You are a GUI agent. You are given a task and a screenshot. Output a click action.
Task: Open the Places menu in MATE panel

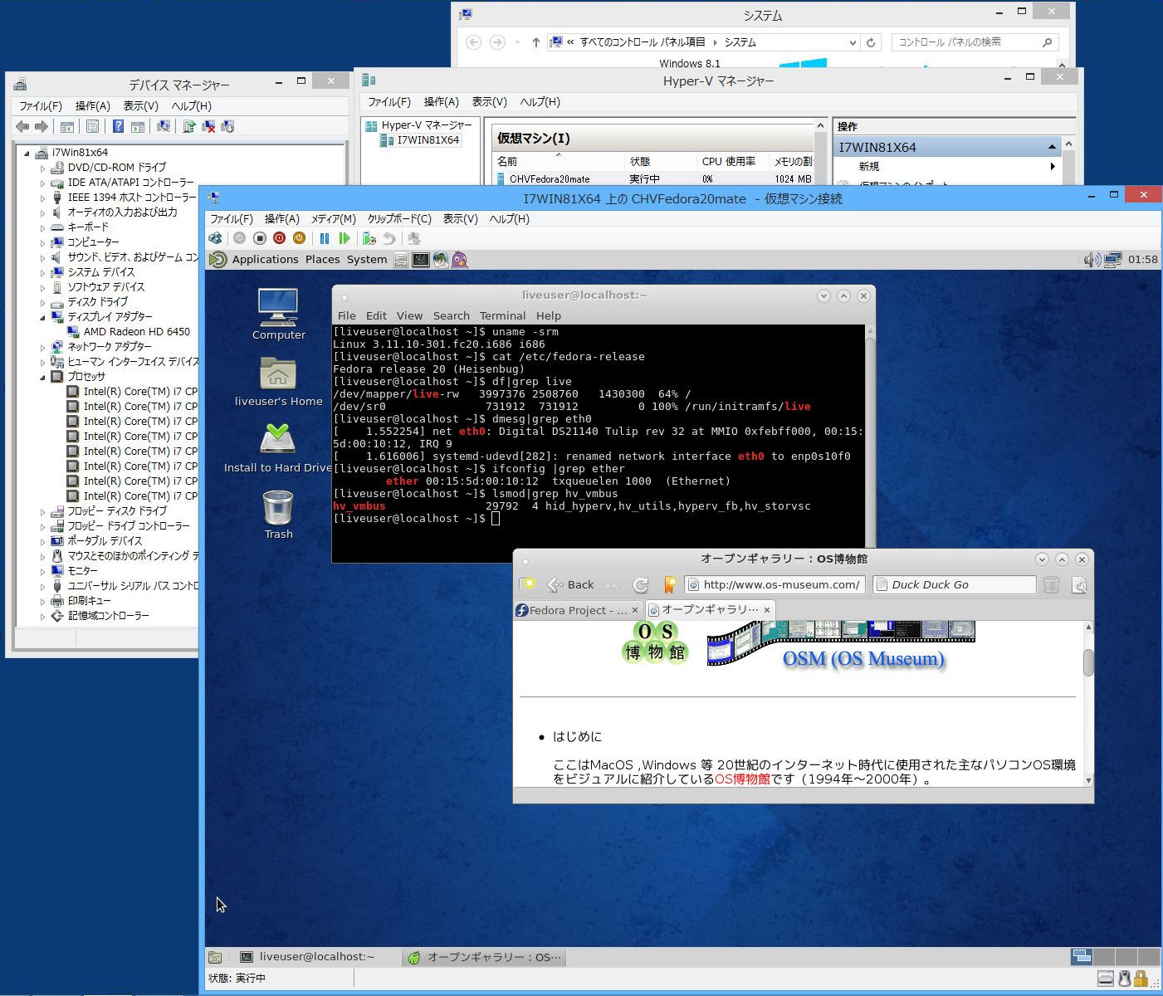pyautogui.click(x=322, y=260)
